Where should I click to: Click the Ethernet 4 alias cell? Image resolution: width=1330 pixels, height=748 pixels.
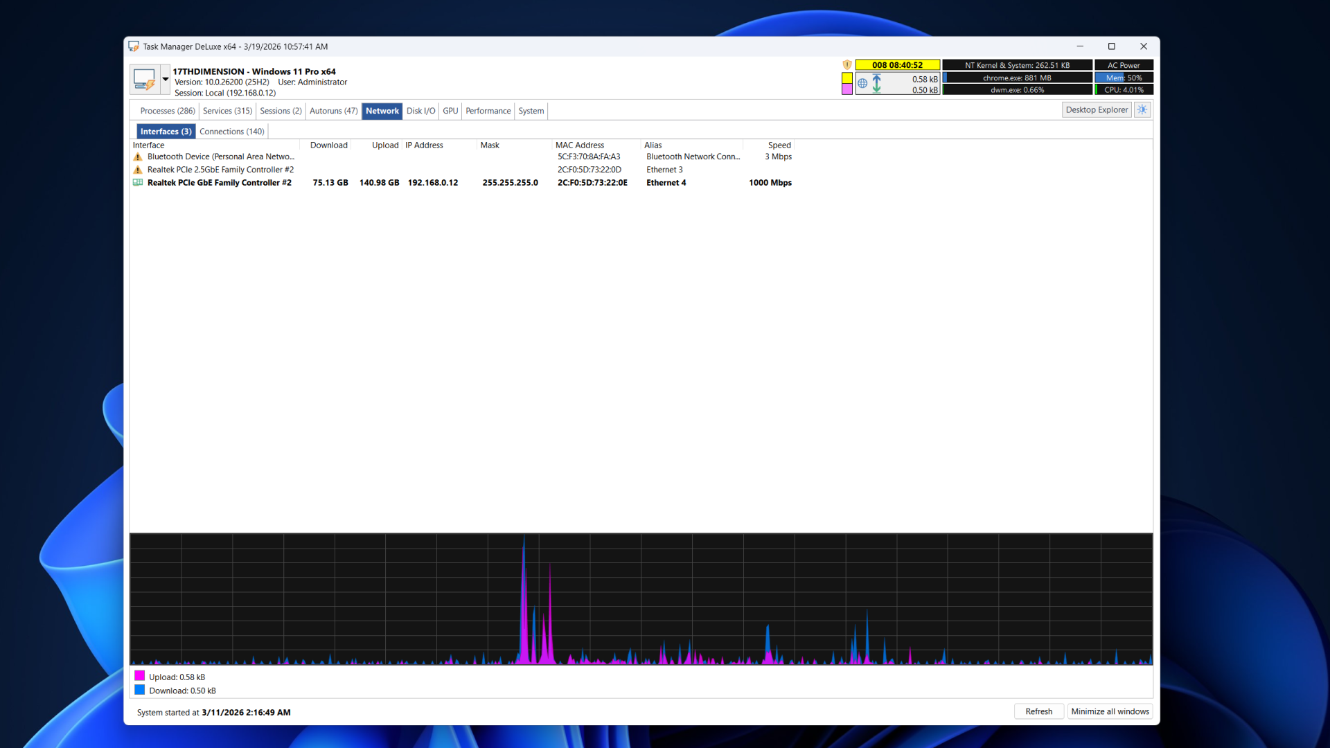coord(666,183)
